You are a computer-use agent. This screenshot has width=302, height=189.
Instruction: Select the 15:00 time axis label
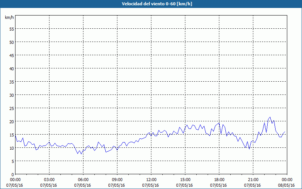point(185,180)
